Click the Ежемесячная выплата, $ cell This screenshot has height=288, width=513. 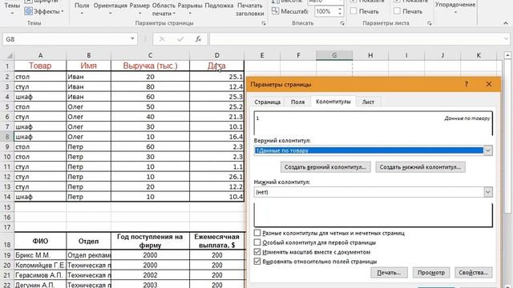pyautogui.click(x=217, y=241)
